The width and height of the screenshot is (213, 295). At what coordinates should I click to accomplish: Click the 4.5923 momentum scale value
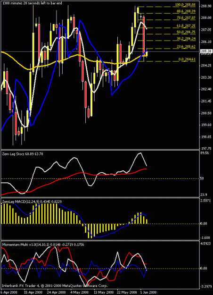point(205,244)
